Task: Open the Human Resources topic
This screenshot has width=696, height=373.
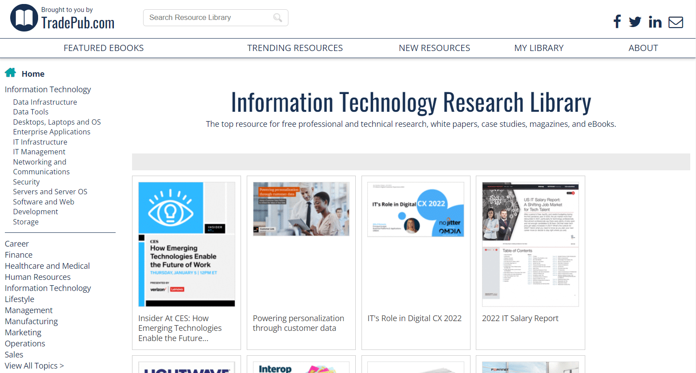Action: 38,277
